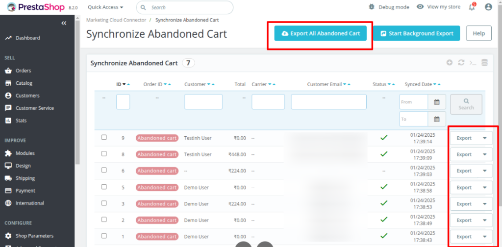Image resolution: width=502 pixels, height=247 pixels.
Task: Open the notifications bell icon
Action: coord(472,7)
